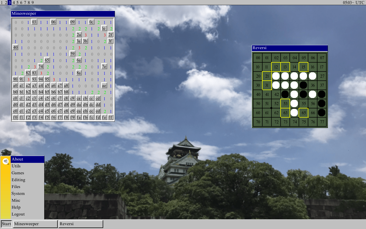Activate the Reversi taskbar button
The image size is (366, 229).
click(81, 224)
